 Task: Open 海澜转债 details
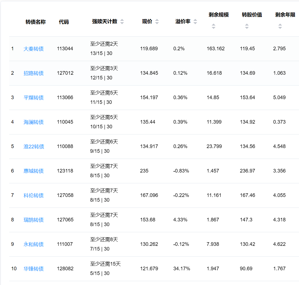tap(34, 122)
